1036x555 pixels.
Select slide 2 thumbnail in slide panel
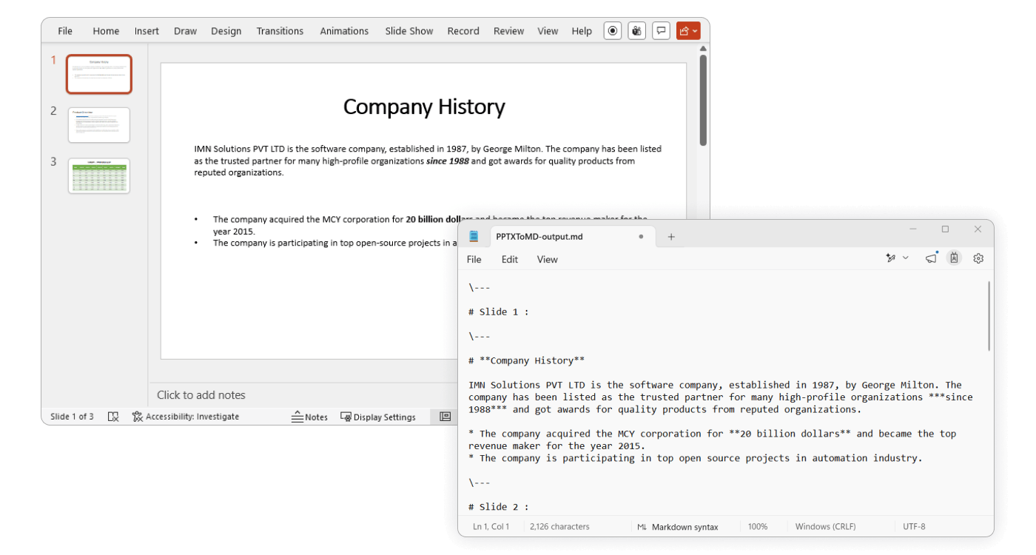[99, 125]
